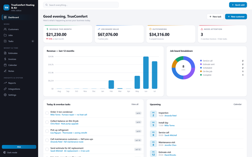Click the TH company logo
Viewport: 252px width, 157px height.
point(6,7)
